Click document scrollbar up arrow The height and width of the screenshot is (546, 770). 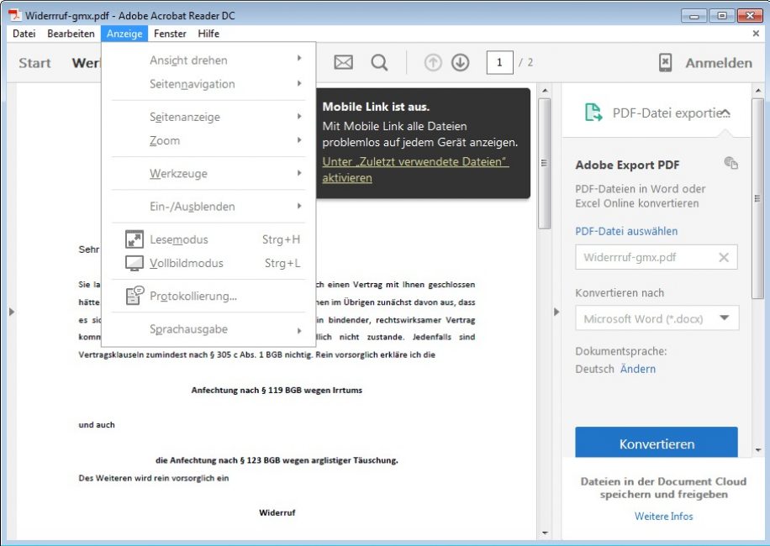click(545, 91)
